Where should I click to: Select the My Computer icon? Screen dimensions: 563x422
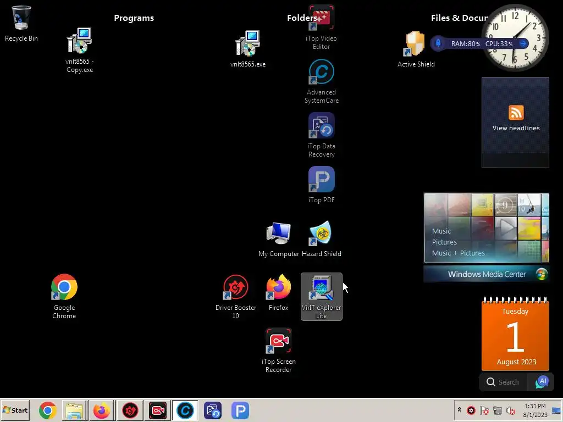pos(278,240)
